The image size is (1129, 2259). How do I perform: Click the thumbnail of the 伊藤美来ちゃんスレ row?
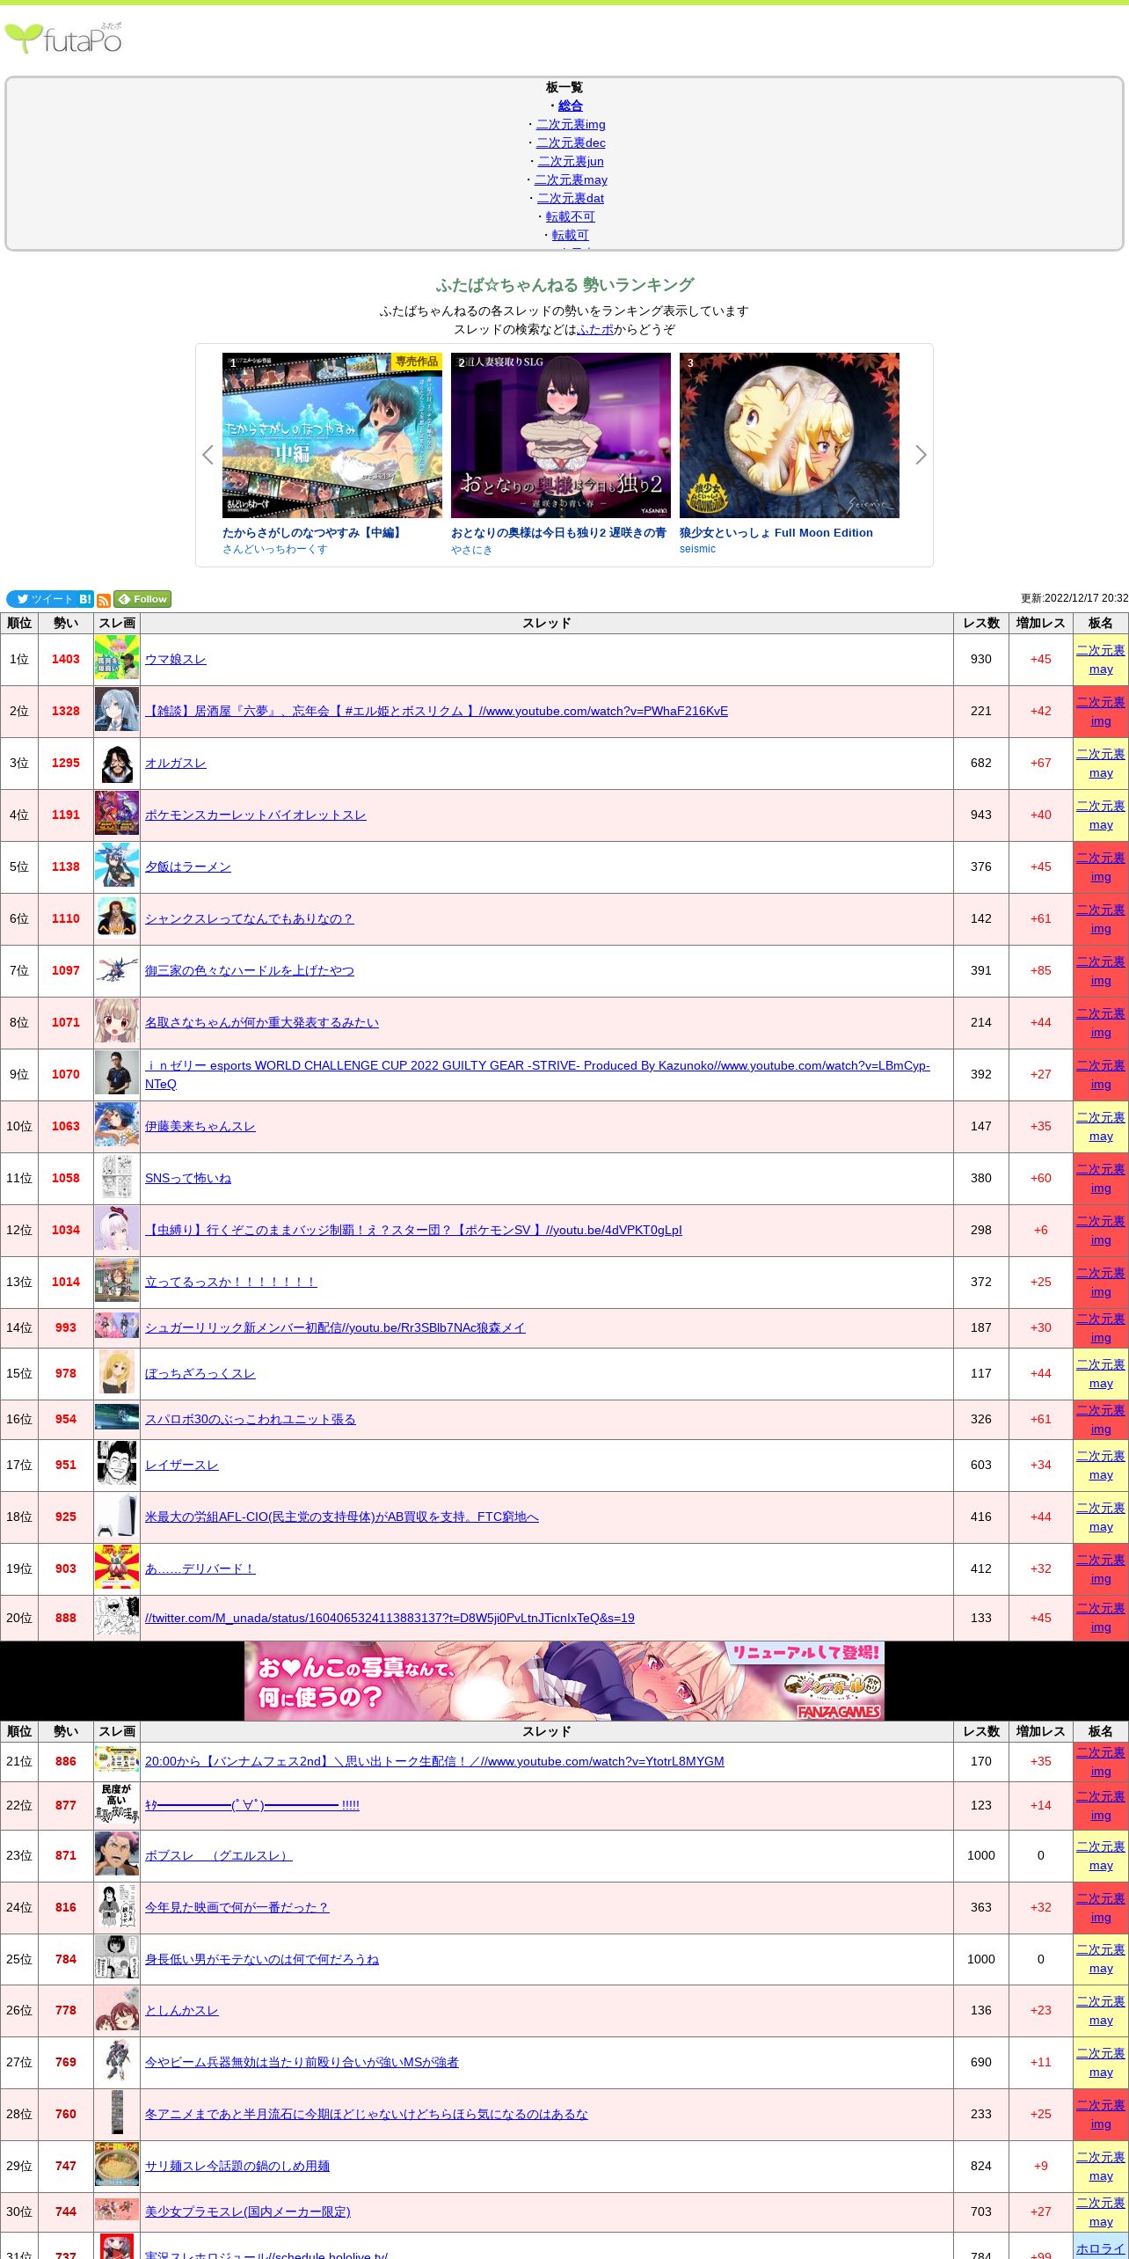pyautogui.click(x=117, y=1126)
